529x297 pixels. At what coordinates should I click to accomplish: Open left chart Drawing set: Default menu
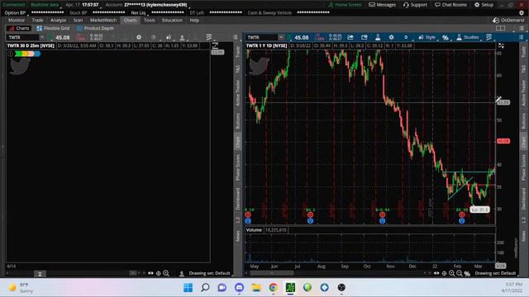click(209, 273)
